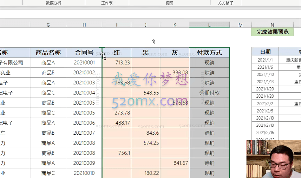Viewport: 301px width, 178px height.
Task: Click the 完成效果预览 green cell
Action: click(272, 32)
